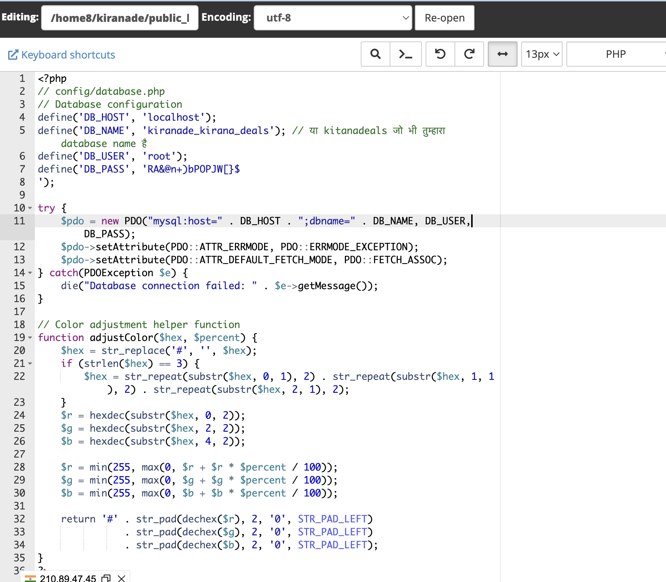Open the command line terminal icon
Image resolution: width=666 pixels, height=582 pixels.
[405, 54]
